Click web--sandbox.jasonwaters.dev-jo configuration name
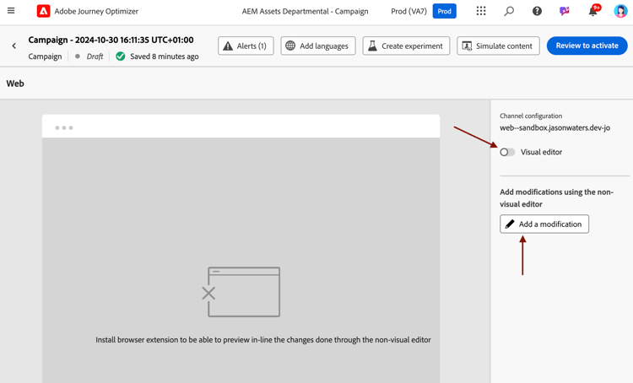Viewport: 633px width, 383px height. pos(555,128)
